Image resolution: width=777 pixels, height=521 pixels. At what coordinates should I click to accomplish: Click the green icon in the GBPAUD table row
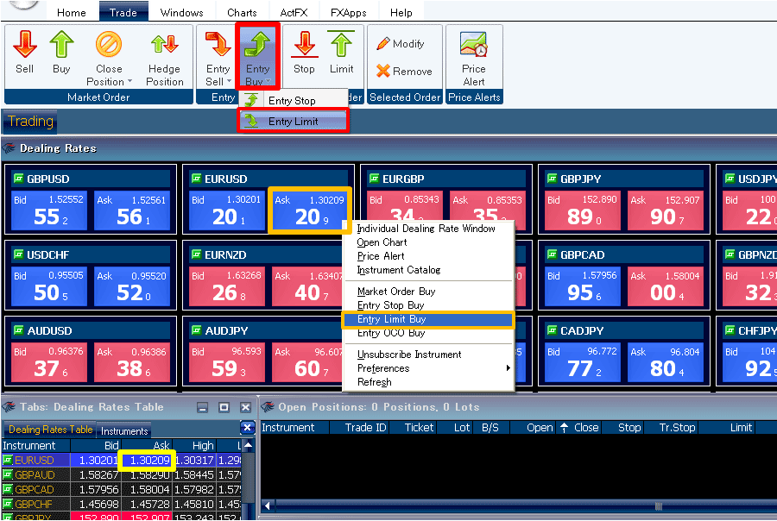[x=8, y=475]
